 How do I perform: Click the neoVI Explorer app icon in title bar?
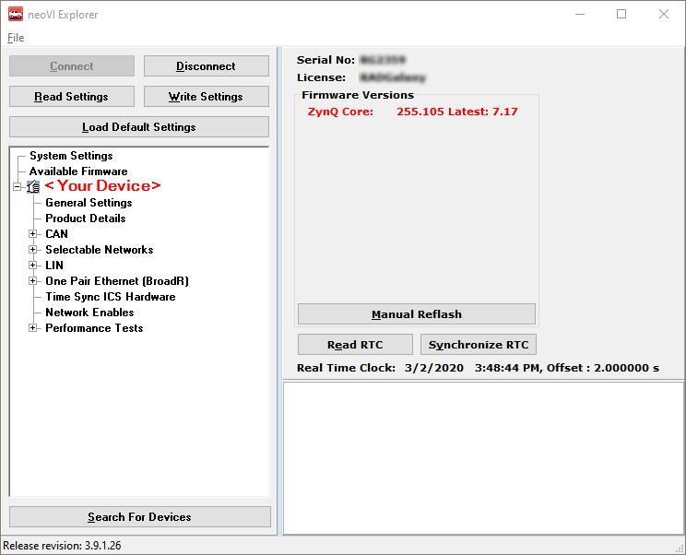pyautogui.click(x=16, y=14)
